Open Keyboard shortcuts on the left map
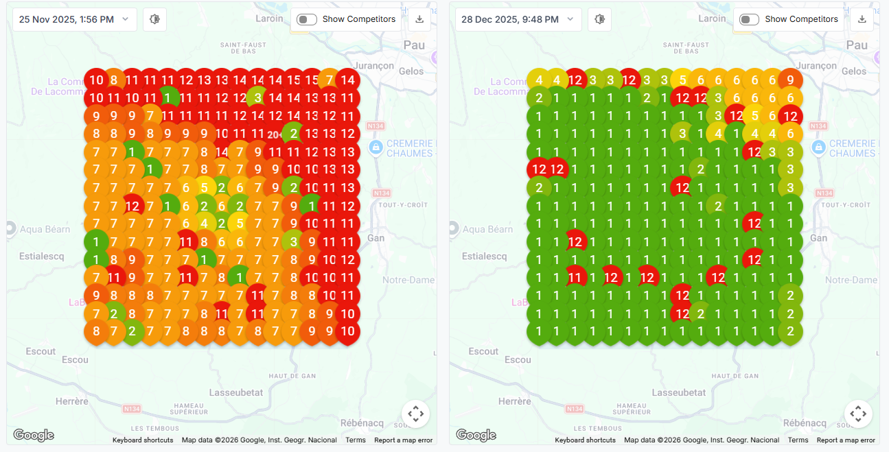The height and width of the screenshot is (452, 889). coord(143,440)
